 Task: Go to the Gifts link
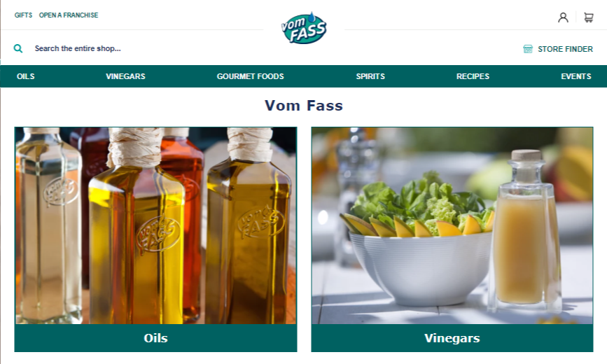coord(23,15)
